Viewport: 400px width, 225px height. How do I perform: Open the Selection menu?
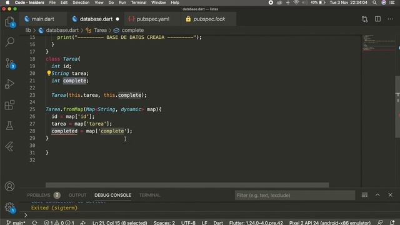(81, 2)
